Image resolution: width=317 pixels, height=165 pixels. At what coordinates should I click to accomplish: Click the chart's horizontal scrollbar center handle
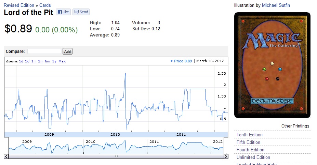coord(116,156)
